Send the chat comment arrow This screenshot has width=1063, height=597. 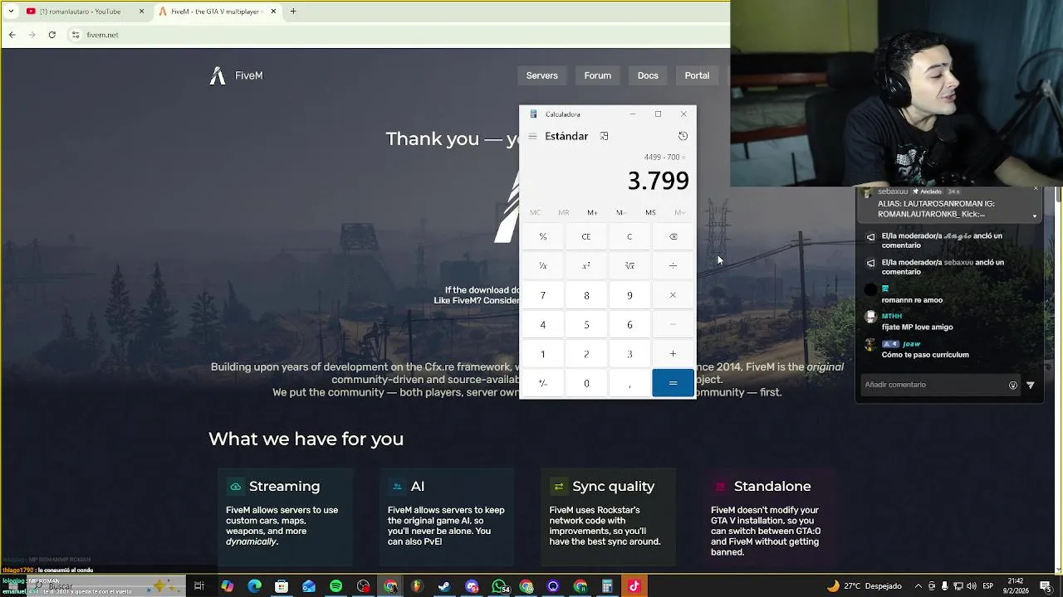1031,385
